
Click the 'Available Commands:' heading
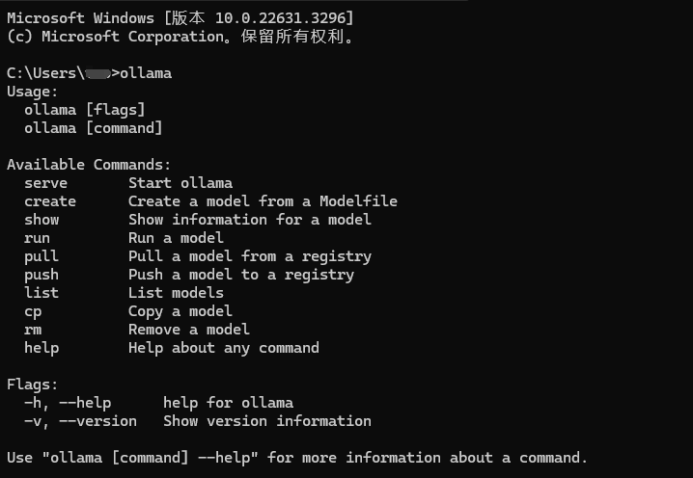click(89, 165)
